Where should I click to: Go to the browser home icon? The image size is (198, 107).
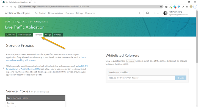[x=15, y=7]
